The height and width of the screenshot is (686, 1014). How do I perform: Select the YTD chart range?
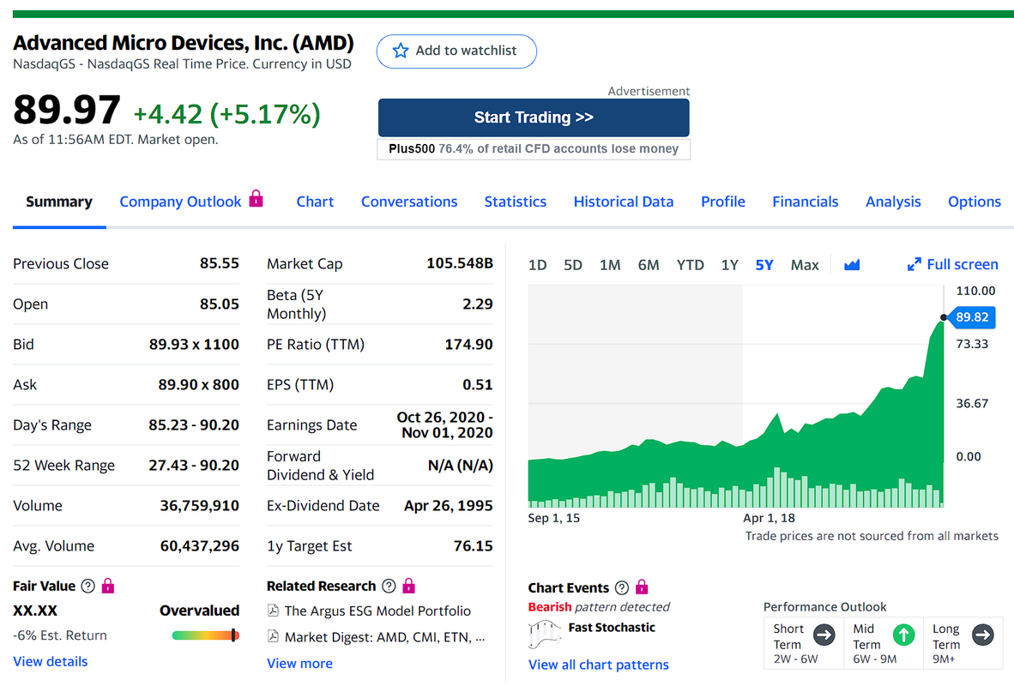point(690,265)
